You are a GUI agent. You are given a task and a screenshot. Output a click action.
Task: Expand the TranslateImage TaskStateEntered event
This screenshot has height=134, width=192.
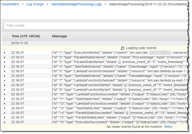5,76
